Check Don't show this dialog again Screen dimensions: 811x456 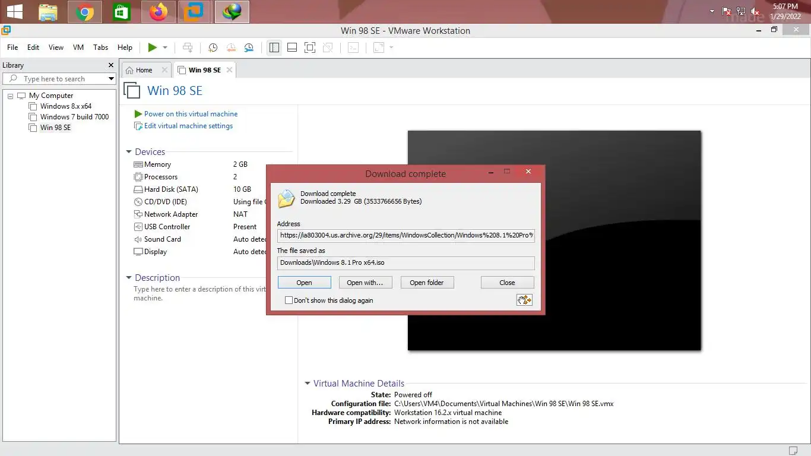[x=289, y=300]
